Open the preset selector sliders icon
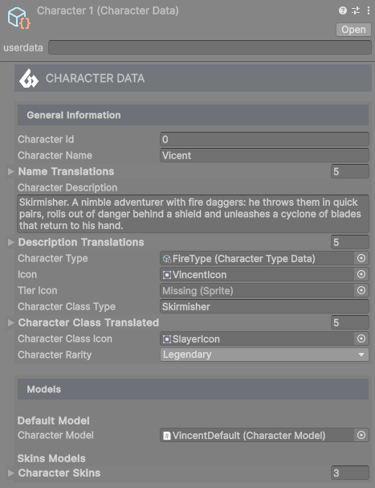 (356, 10)
